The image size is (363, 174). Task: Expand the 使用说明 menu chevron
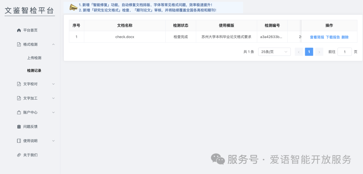pos(53,141)
